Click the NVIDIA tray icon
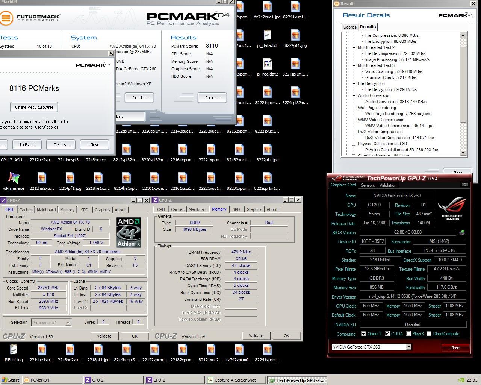 [461, 380]
